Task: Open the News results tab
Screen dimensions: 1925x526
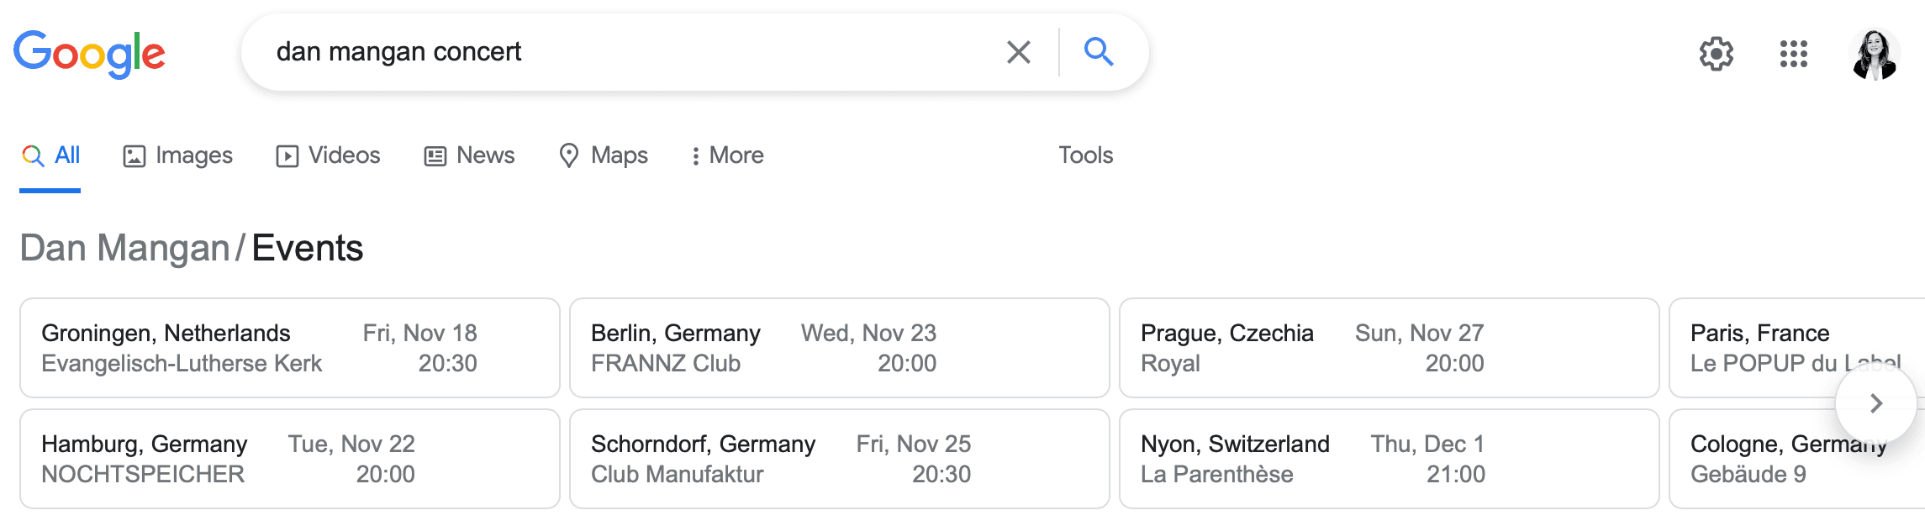Action: click(x=469, y=155)
